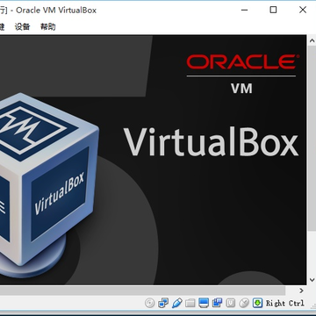The image size is (316, 316).
Task: Open the 设备 menu
Action: point(23,27)
